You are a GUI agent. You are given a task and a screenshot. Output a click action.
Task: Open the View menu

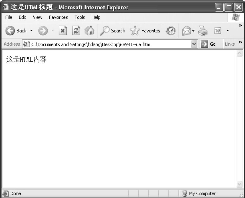coord(37,17)
